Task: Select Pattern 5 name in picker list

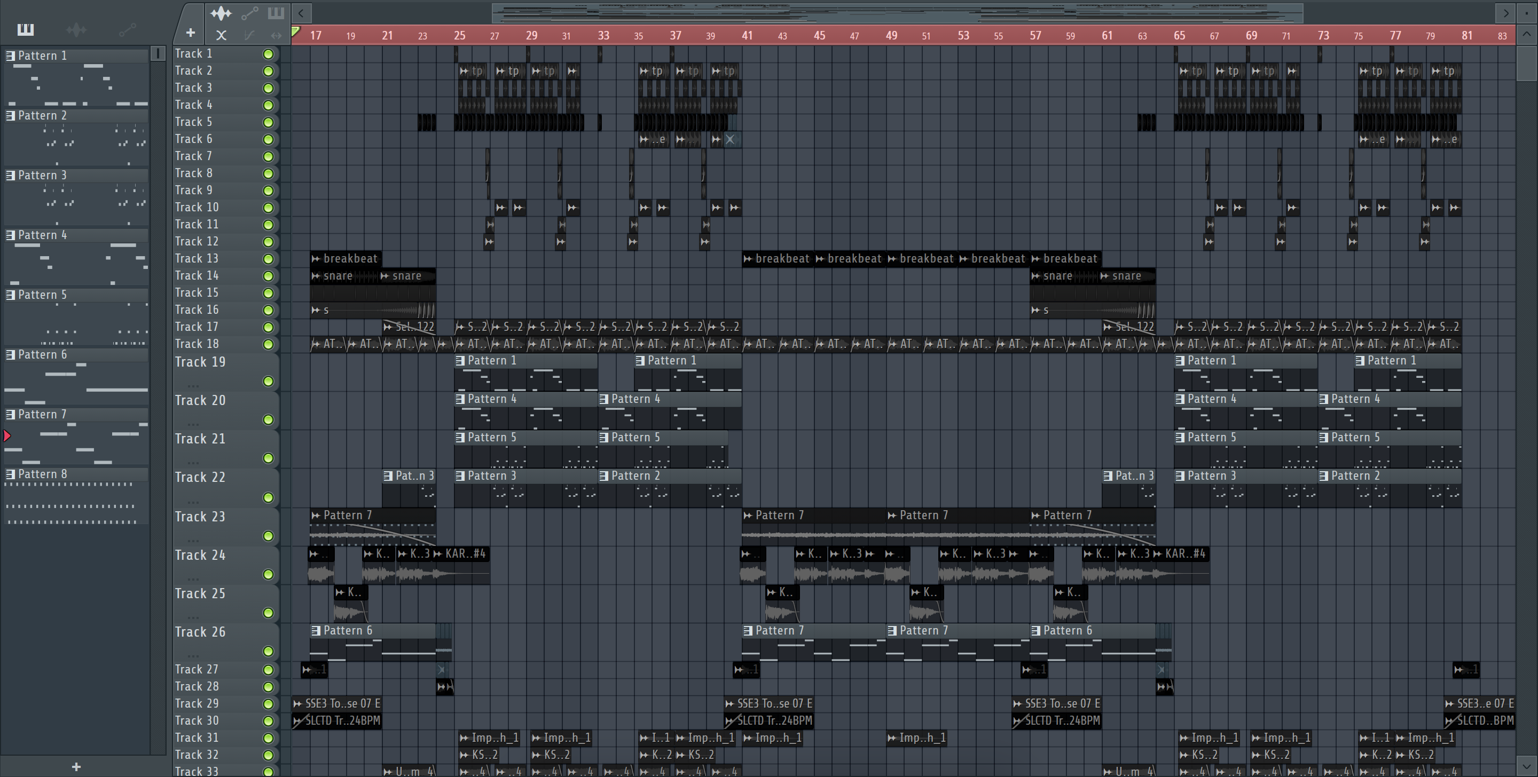Action: 42,294
